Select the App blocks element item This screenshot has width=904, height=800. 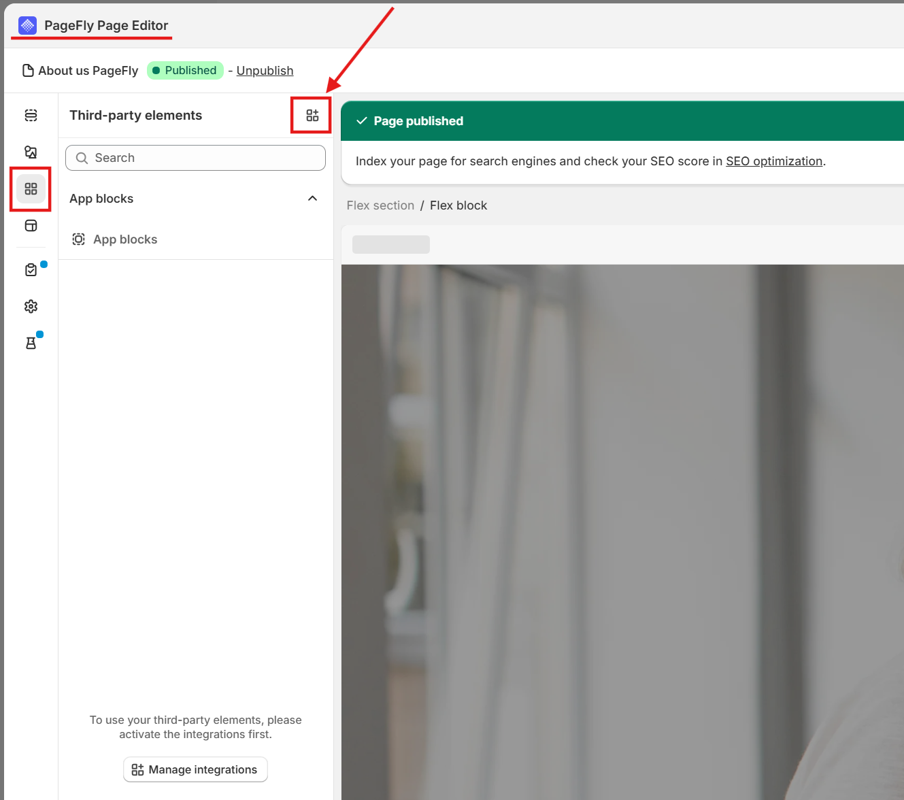[x=195, y=239]
